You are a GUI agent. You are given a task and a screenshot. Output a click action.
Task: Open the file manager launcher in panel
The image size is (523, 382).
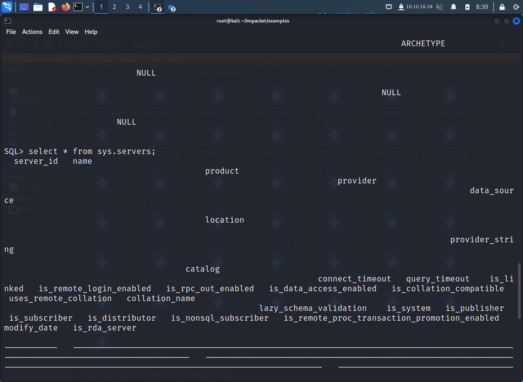(x=38, y=7)
